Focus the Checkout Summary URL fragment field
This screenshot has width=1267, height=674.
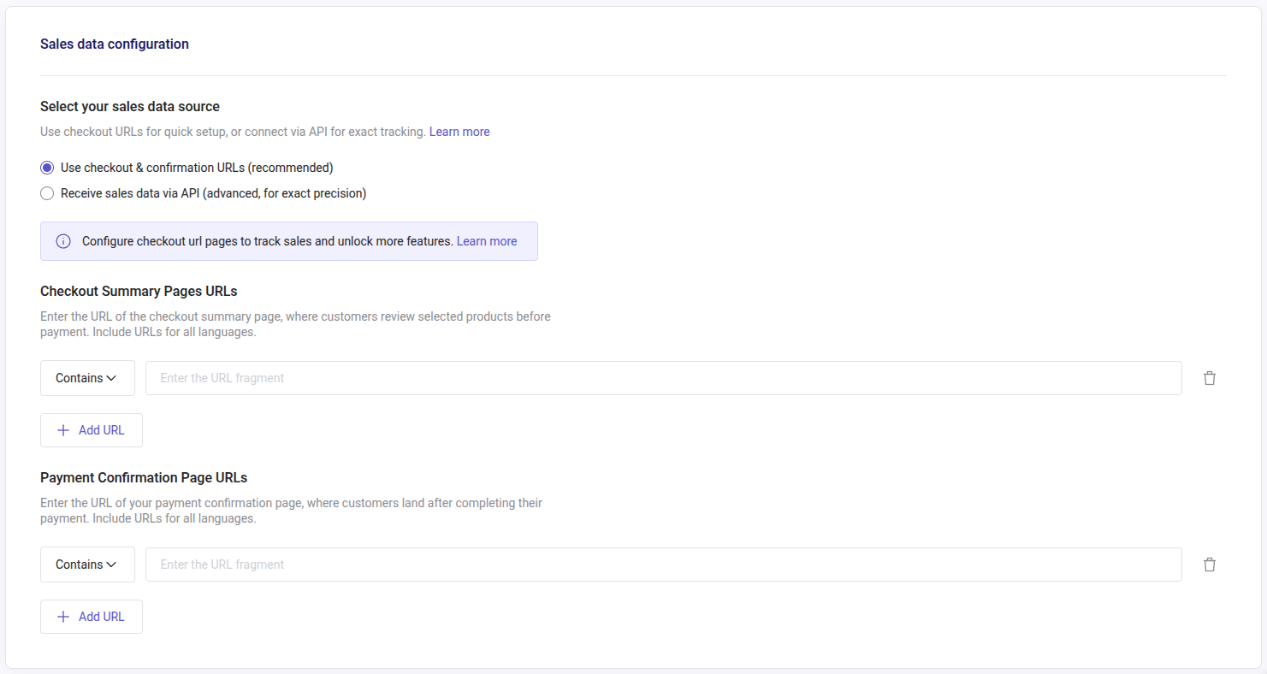(663, 378)
